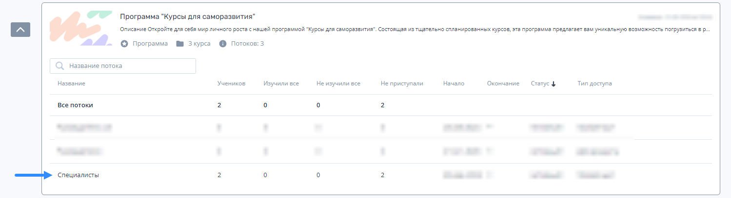
Task: Sort by Не приступали column header
Action: pos(402,83)
